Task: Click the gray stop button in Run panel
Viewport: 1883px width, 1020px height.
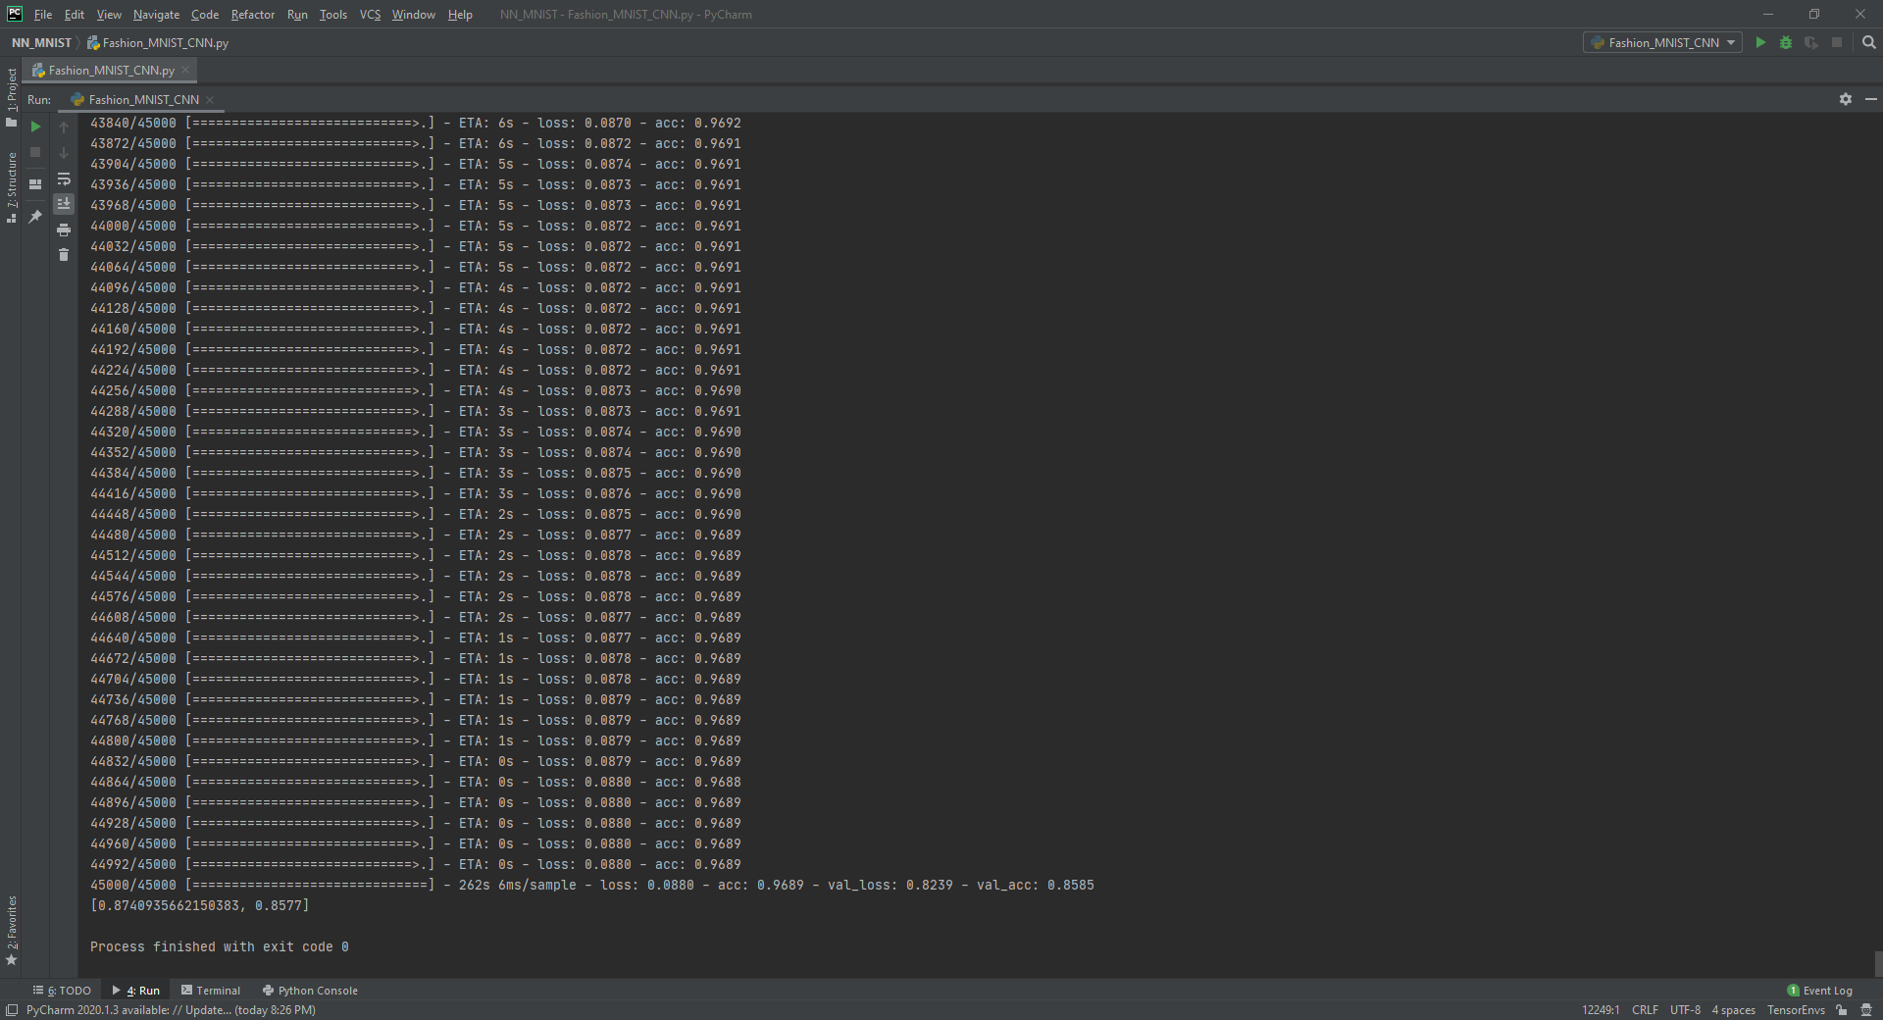Action: 35,152
